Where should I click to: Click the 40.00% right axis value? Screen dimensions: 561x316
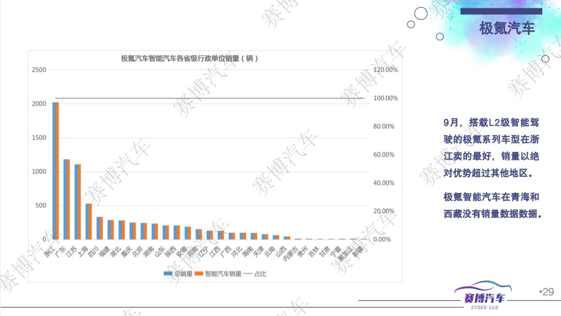click(x=384, y=183)
